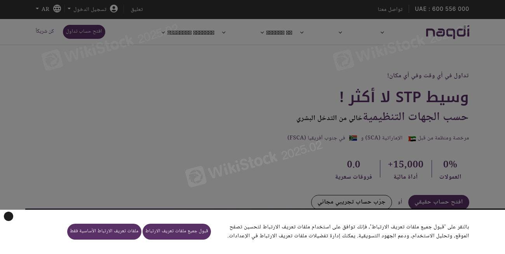Open the AR language dropdown

coord(42,9)
